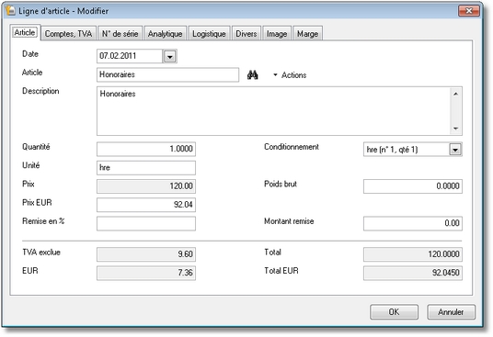Open the Date dropdown calendar arrow
493x337 pixels.
[170, 57]
